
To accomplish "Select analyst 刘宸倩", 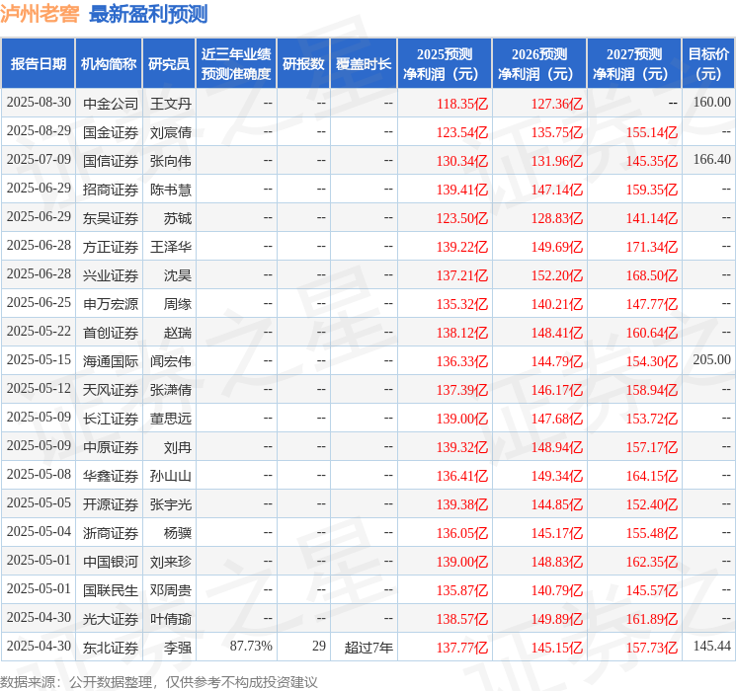I will coord(171,132).
